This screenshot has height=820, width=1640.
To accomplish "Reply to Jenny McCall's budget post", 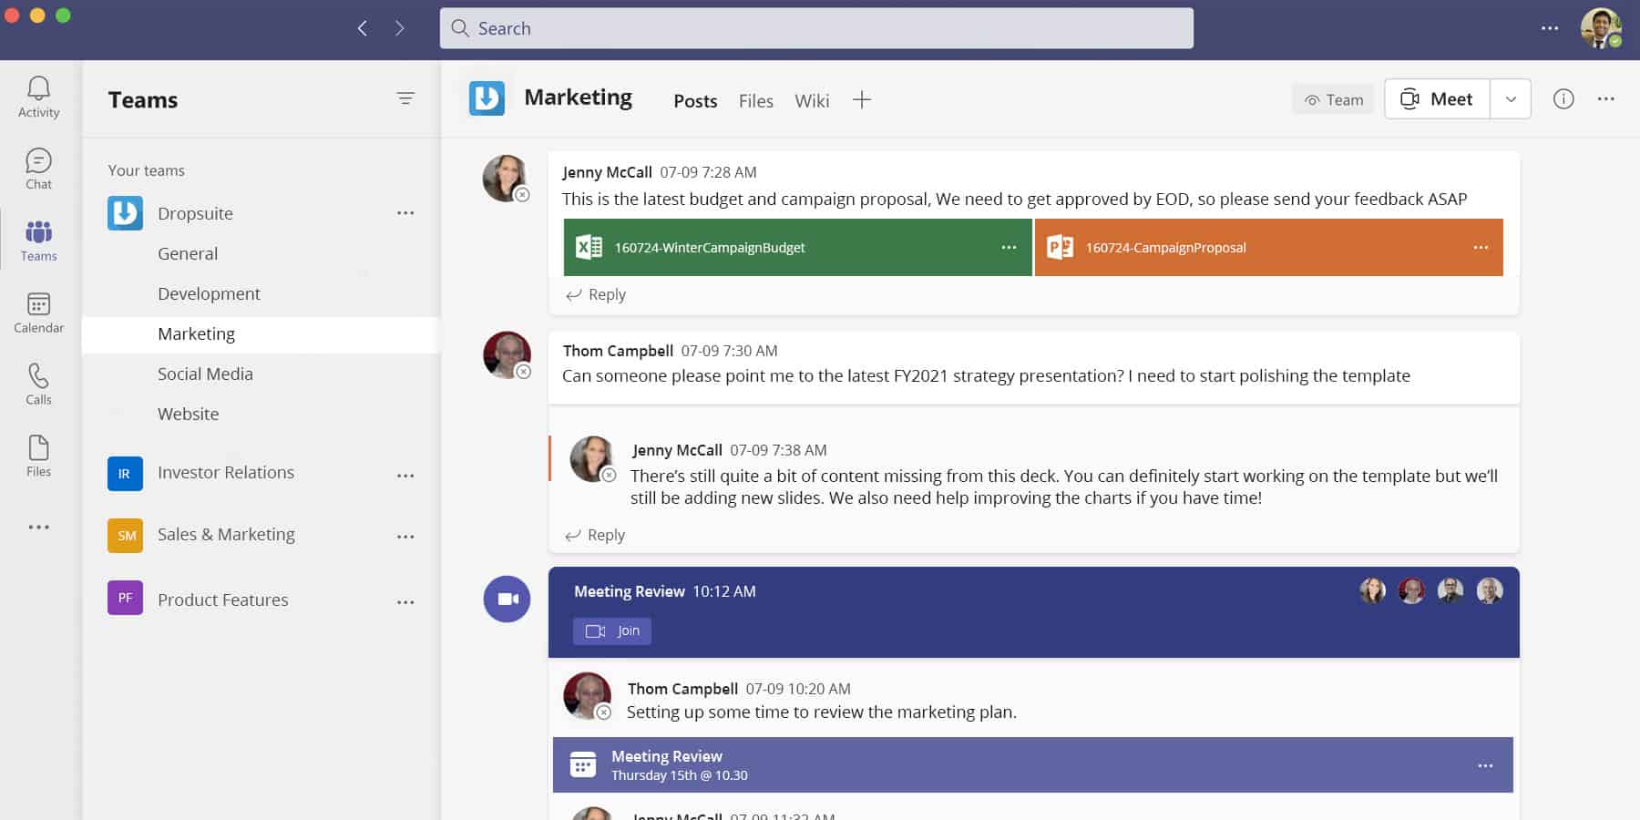I will coord(596,294).
